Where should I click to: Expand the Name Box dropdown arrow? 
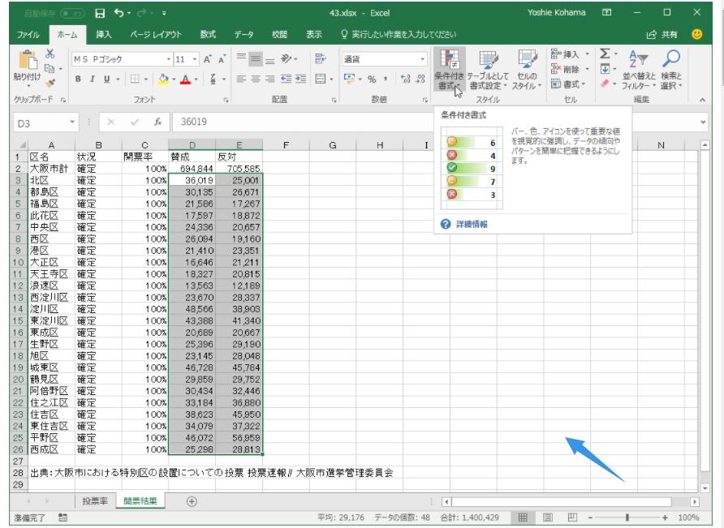point(72,122)
